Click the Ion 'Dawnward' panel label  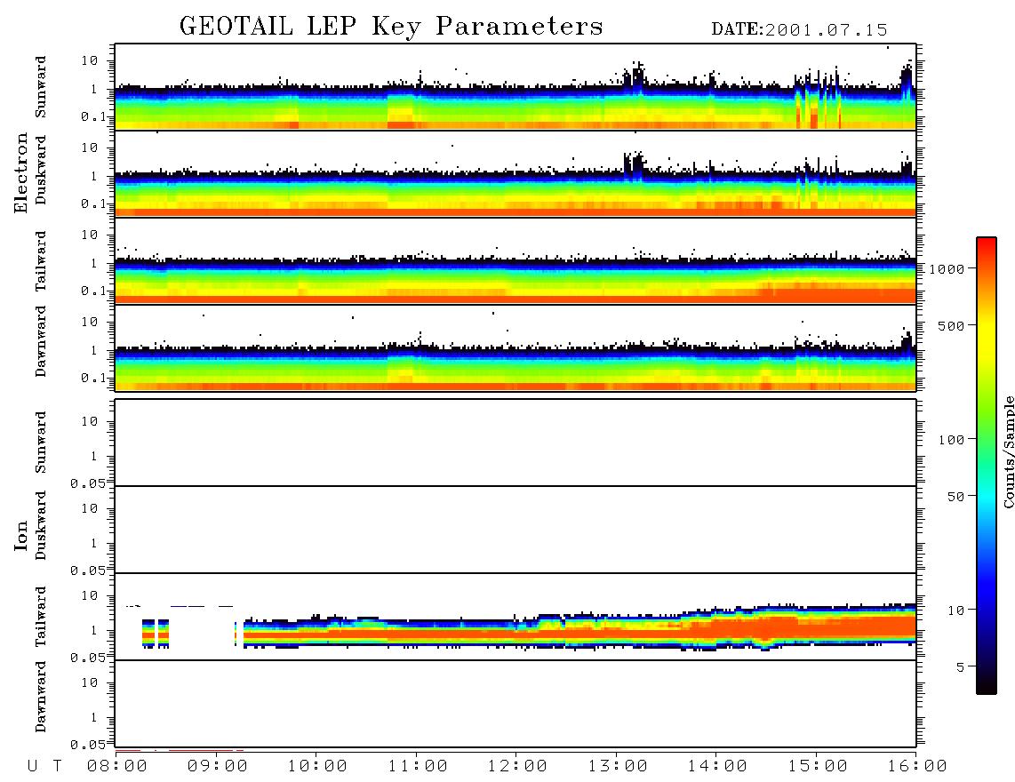pyautogui.click(x=41, y=697)
